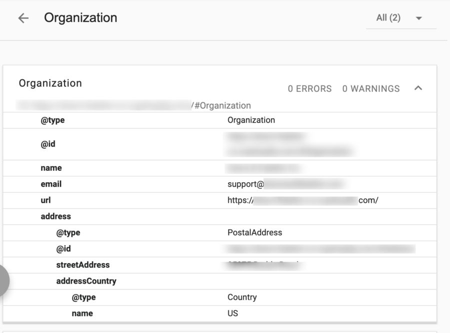
Task: Click the Organization page title
Action: [80, 18]
